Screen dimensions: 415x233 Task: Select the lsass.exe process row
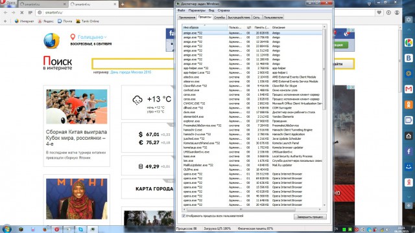252,157
